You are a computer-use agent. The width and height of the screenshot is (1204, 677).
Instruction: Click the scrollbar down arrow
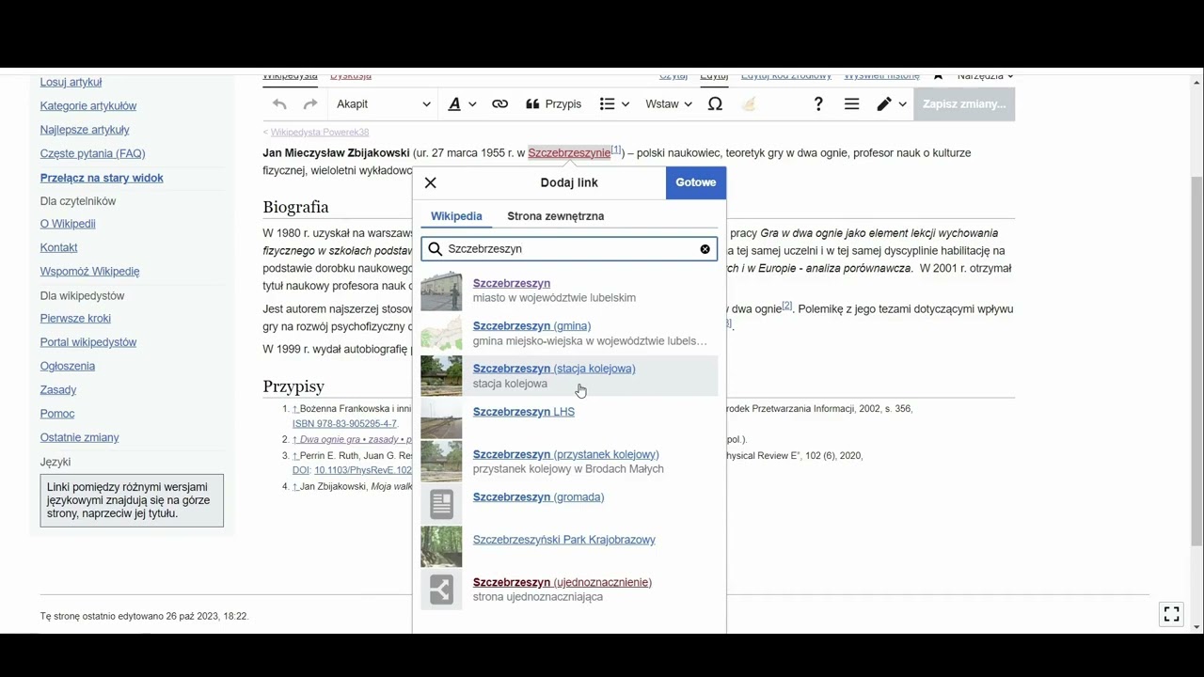(1196, 627)
